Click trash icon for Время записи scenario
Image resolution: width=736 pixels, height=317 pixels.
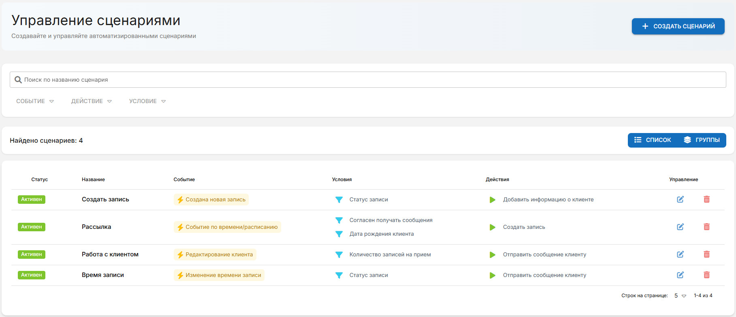(706, 275)
